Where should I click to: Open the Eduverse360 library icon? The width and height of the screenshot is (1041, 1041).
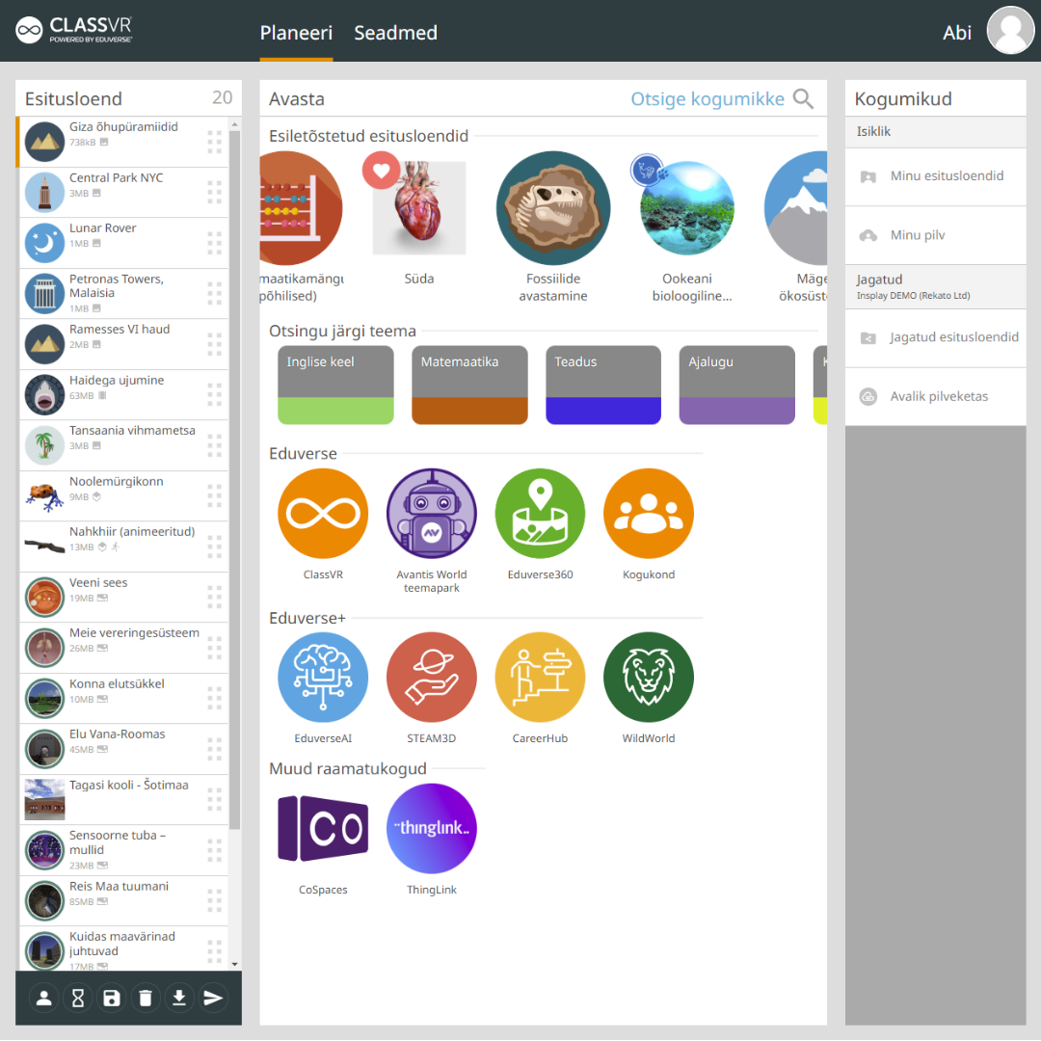(x=540, y=513)
